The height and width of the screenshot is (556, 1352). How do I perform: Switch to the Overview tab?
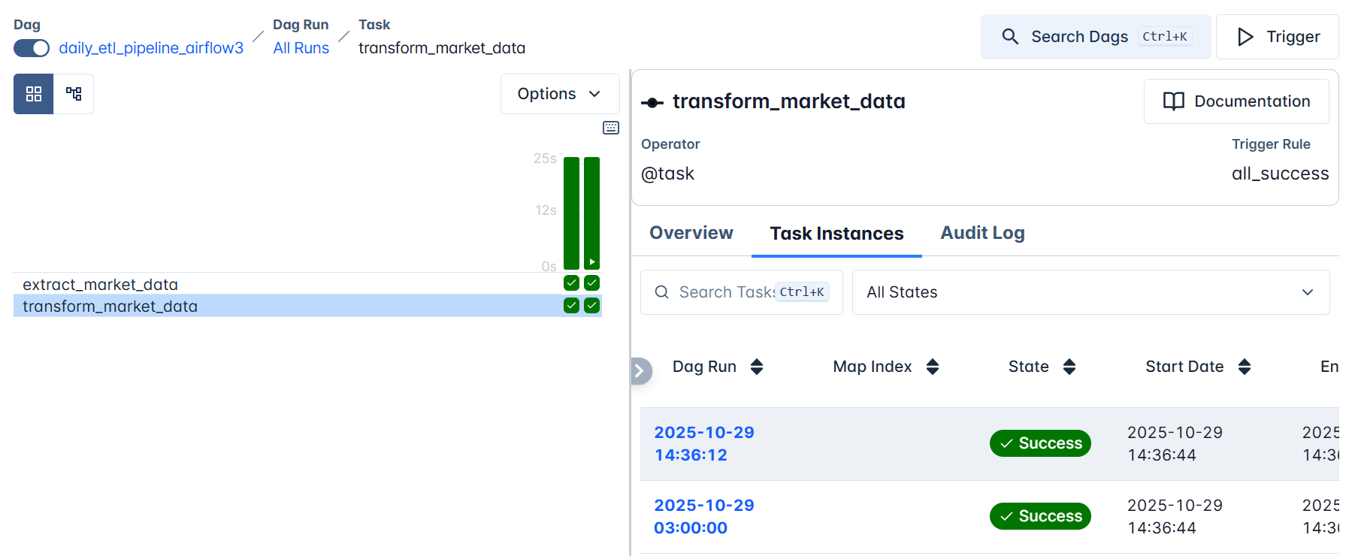(691, 233)
